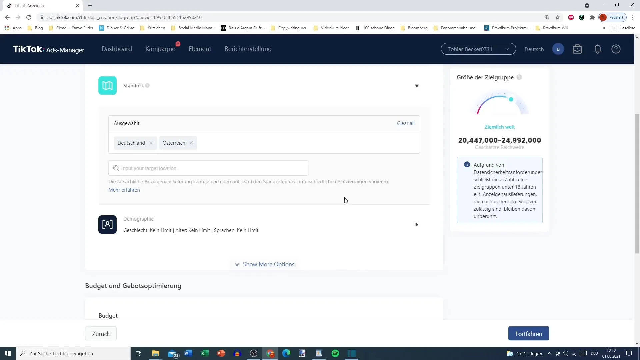Remove the Österreich location tag
The width and height of the screenshot is (640, 360).
[191, 143]
